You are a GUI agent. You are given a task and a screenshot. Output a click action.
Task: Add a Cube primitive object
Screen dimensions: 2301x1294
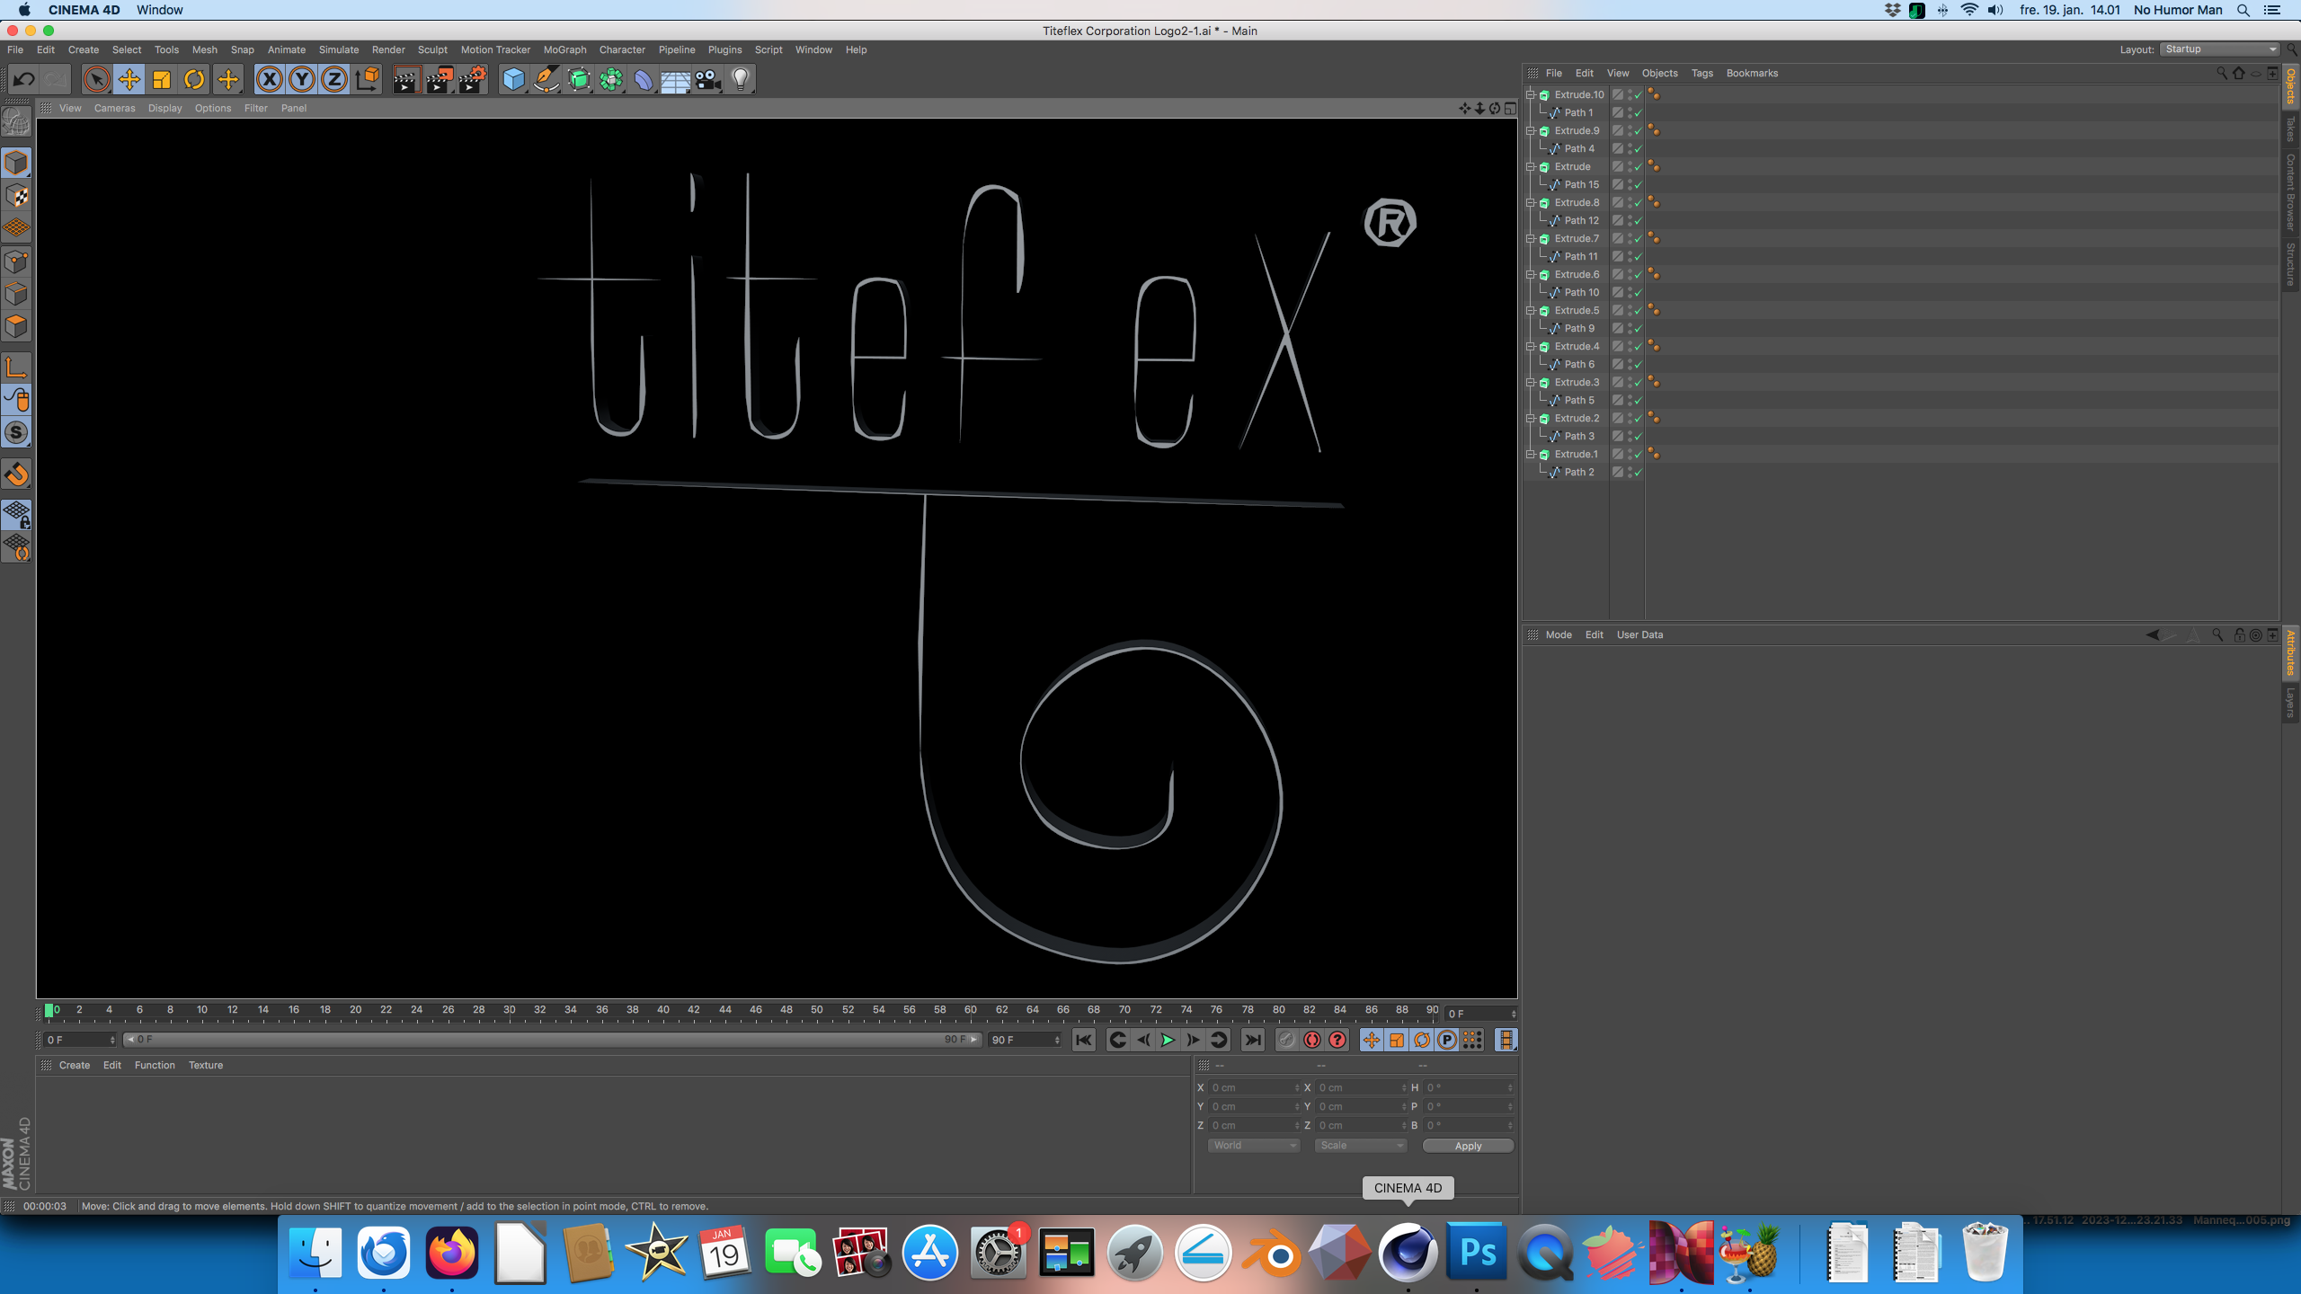[513, 79]
